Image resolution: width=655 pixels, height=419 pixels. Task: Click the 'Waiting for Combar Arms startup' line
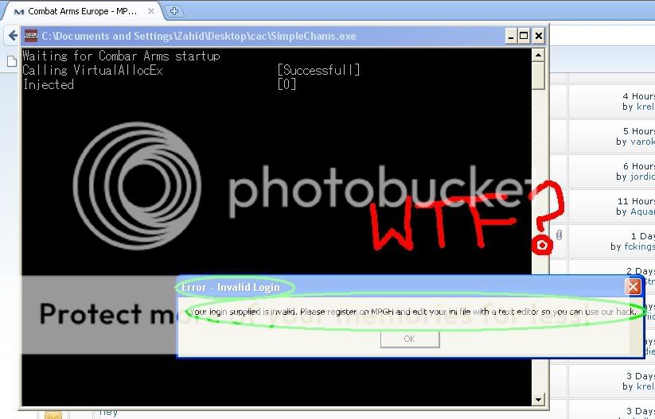click(x=121, y=56)
